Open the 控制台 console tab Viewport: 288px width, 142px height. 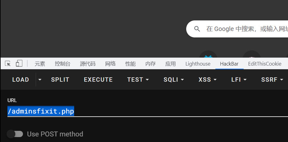[x=62, y=64]
